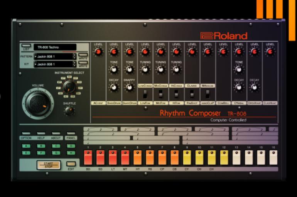
Task: Open the preset LIST button
Action: click(26, 45)
